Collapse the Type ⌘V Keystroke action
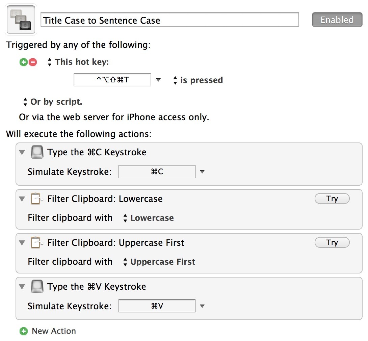This screenshot has width=368, height=341. click(x=22, y=287)
